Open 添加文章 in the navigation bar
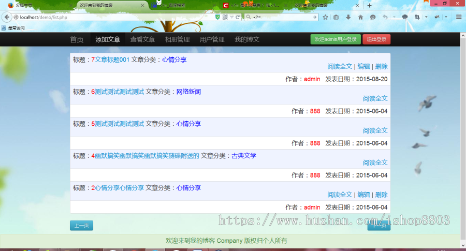 [108, 39]
